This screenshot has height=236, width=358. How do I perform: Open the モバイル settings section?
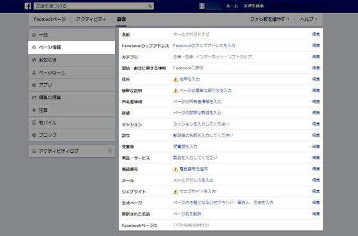(x=71, y=122)
